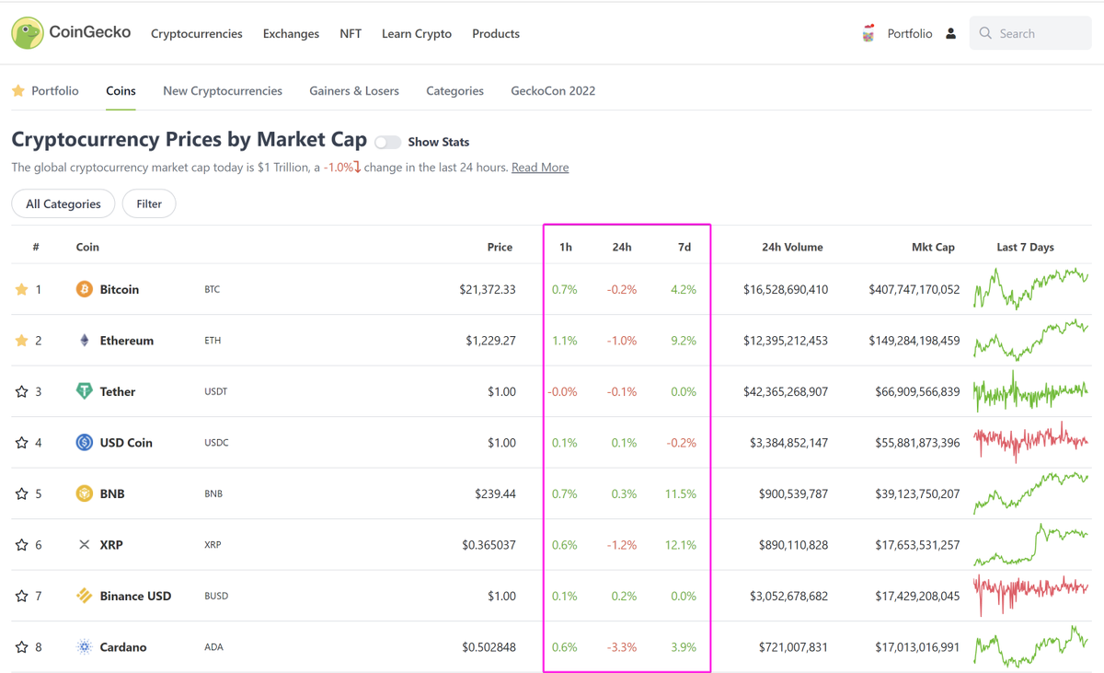Enable the Show Stats switch
The image size is (1104, 673).
coord(387,142)
